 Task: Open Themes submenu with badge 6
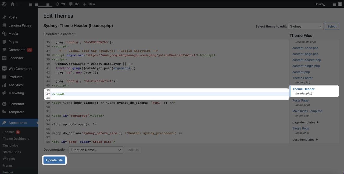11,132
